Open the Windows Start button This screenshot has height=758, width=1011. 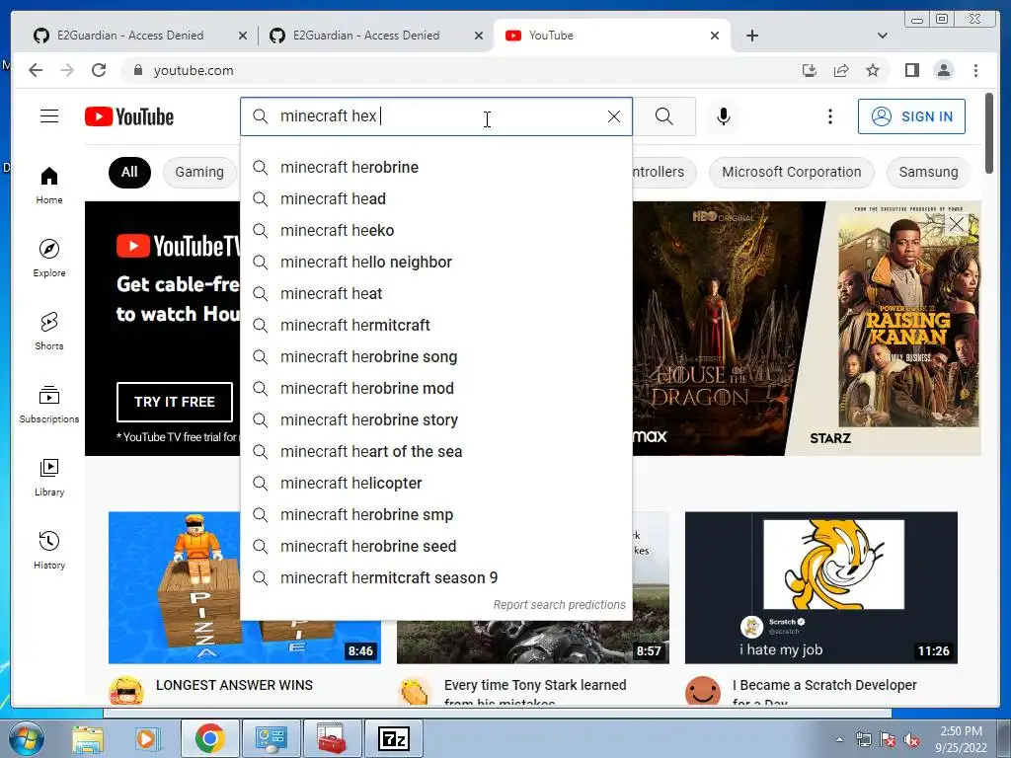coord(26,738)
